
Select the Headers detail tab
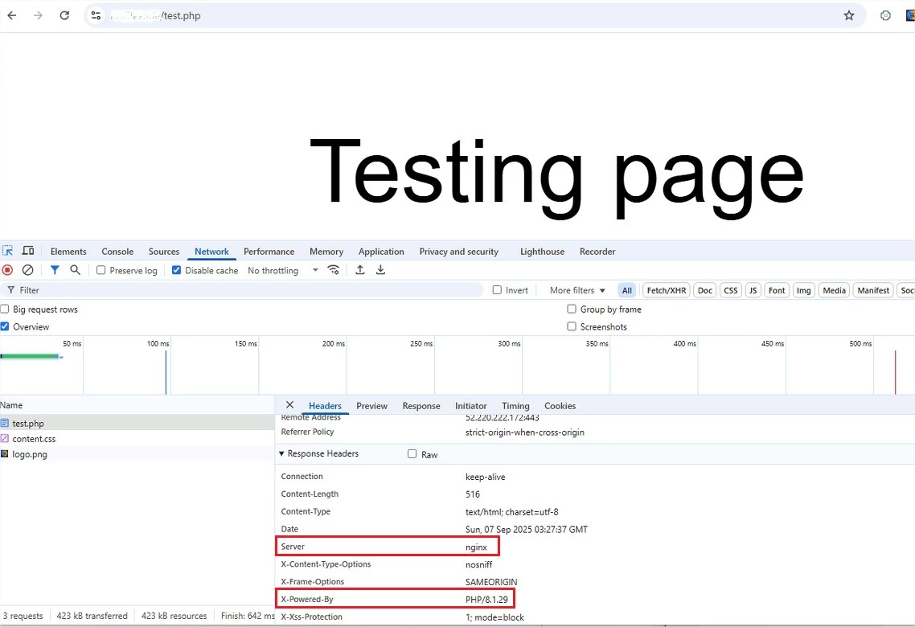point(325,406)
